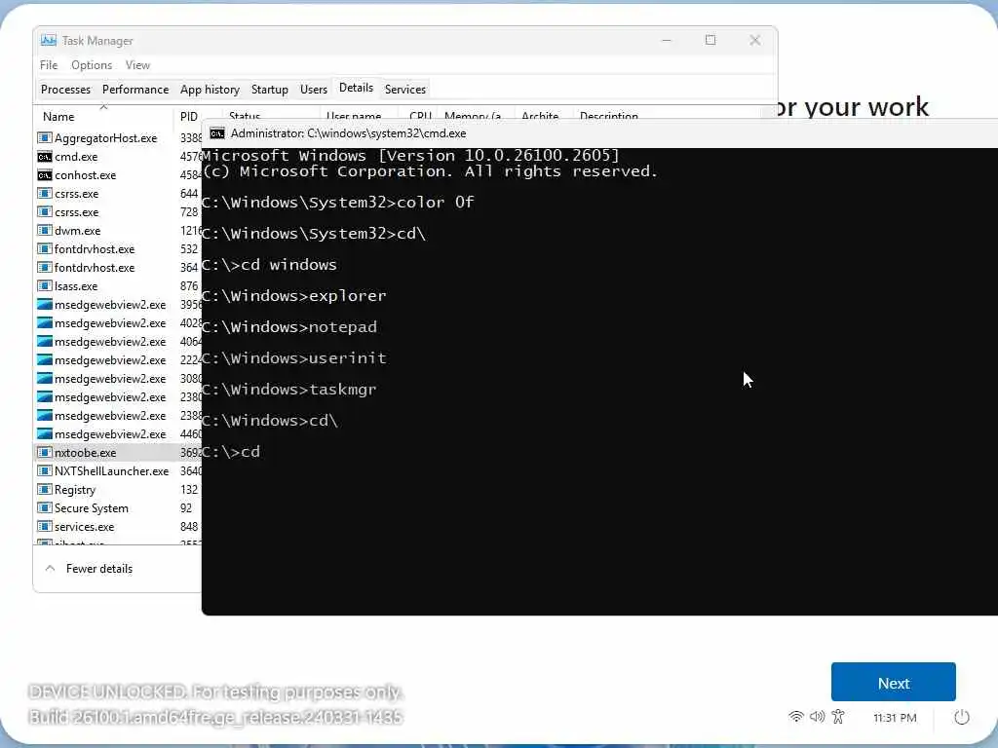Click the 'notepad' command line in cmd
Image resolution: width=998 pixels, height=748 pixels.
pyautogui.click(x=289, y=327)
